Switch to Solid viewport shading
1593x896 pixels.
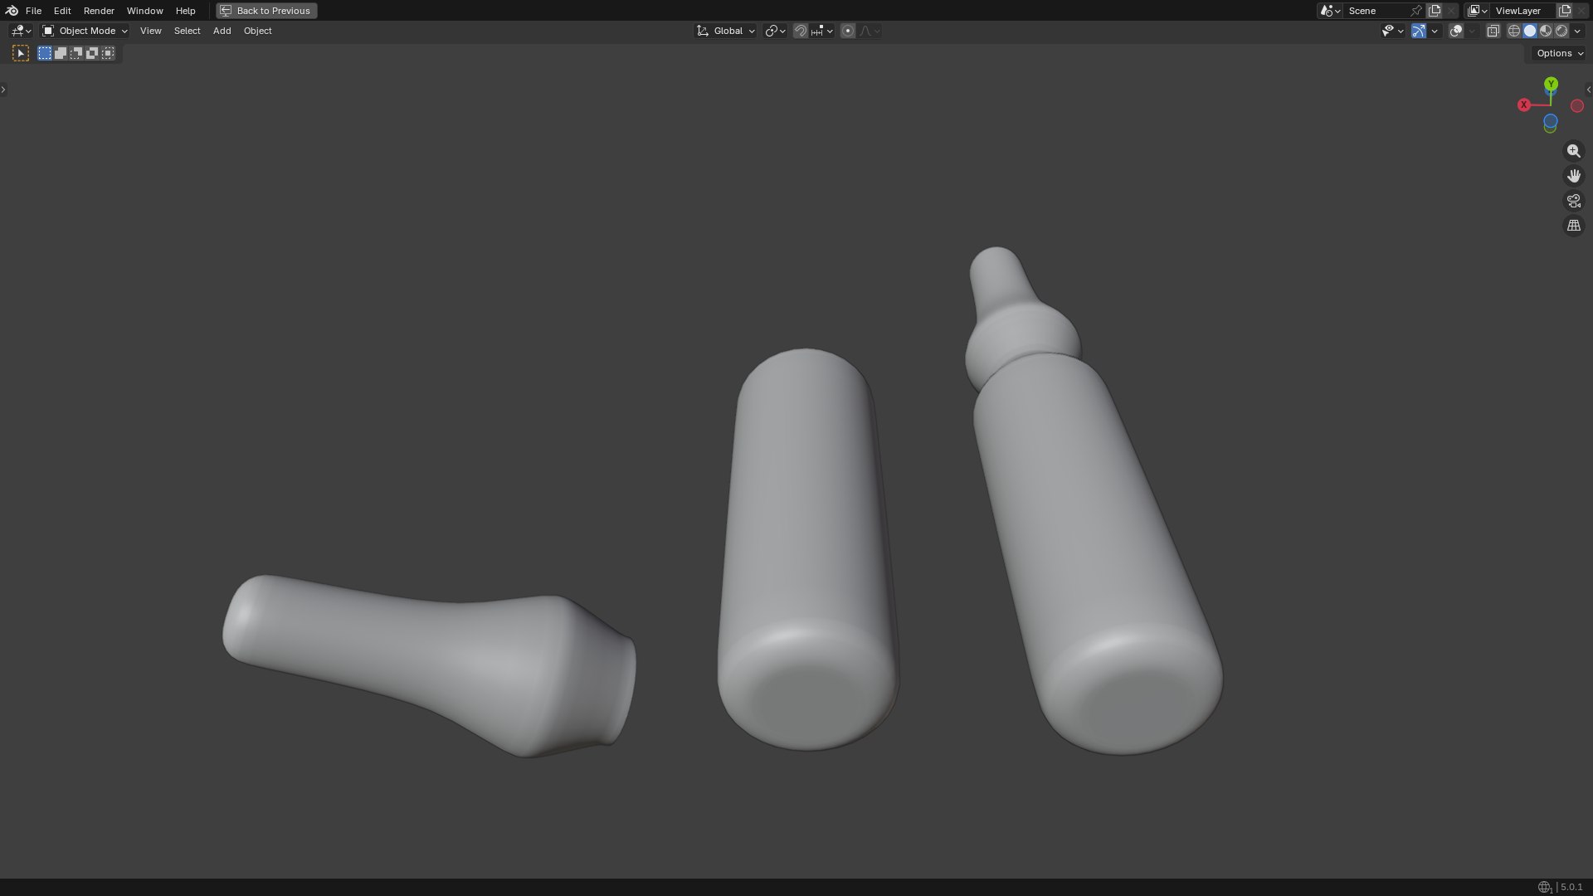(x=1530, y=31)
